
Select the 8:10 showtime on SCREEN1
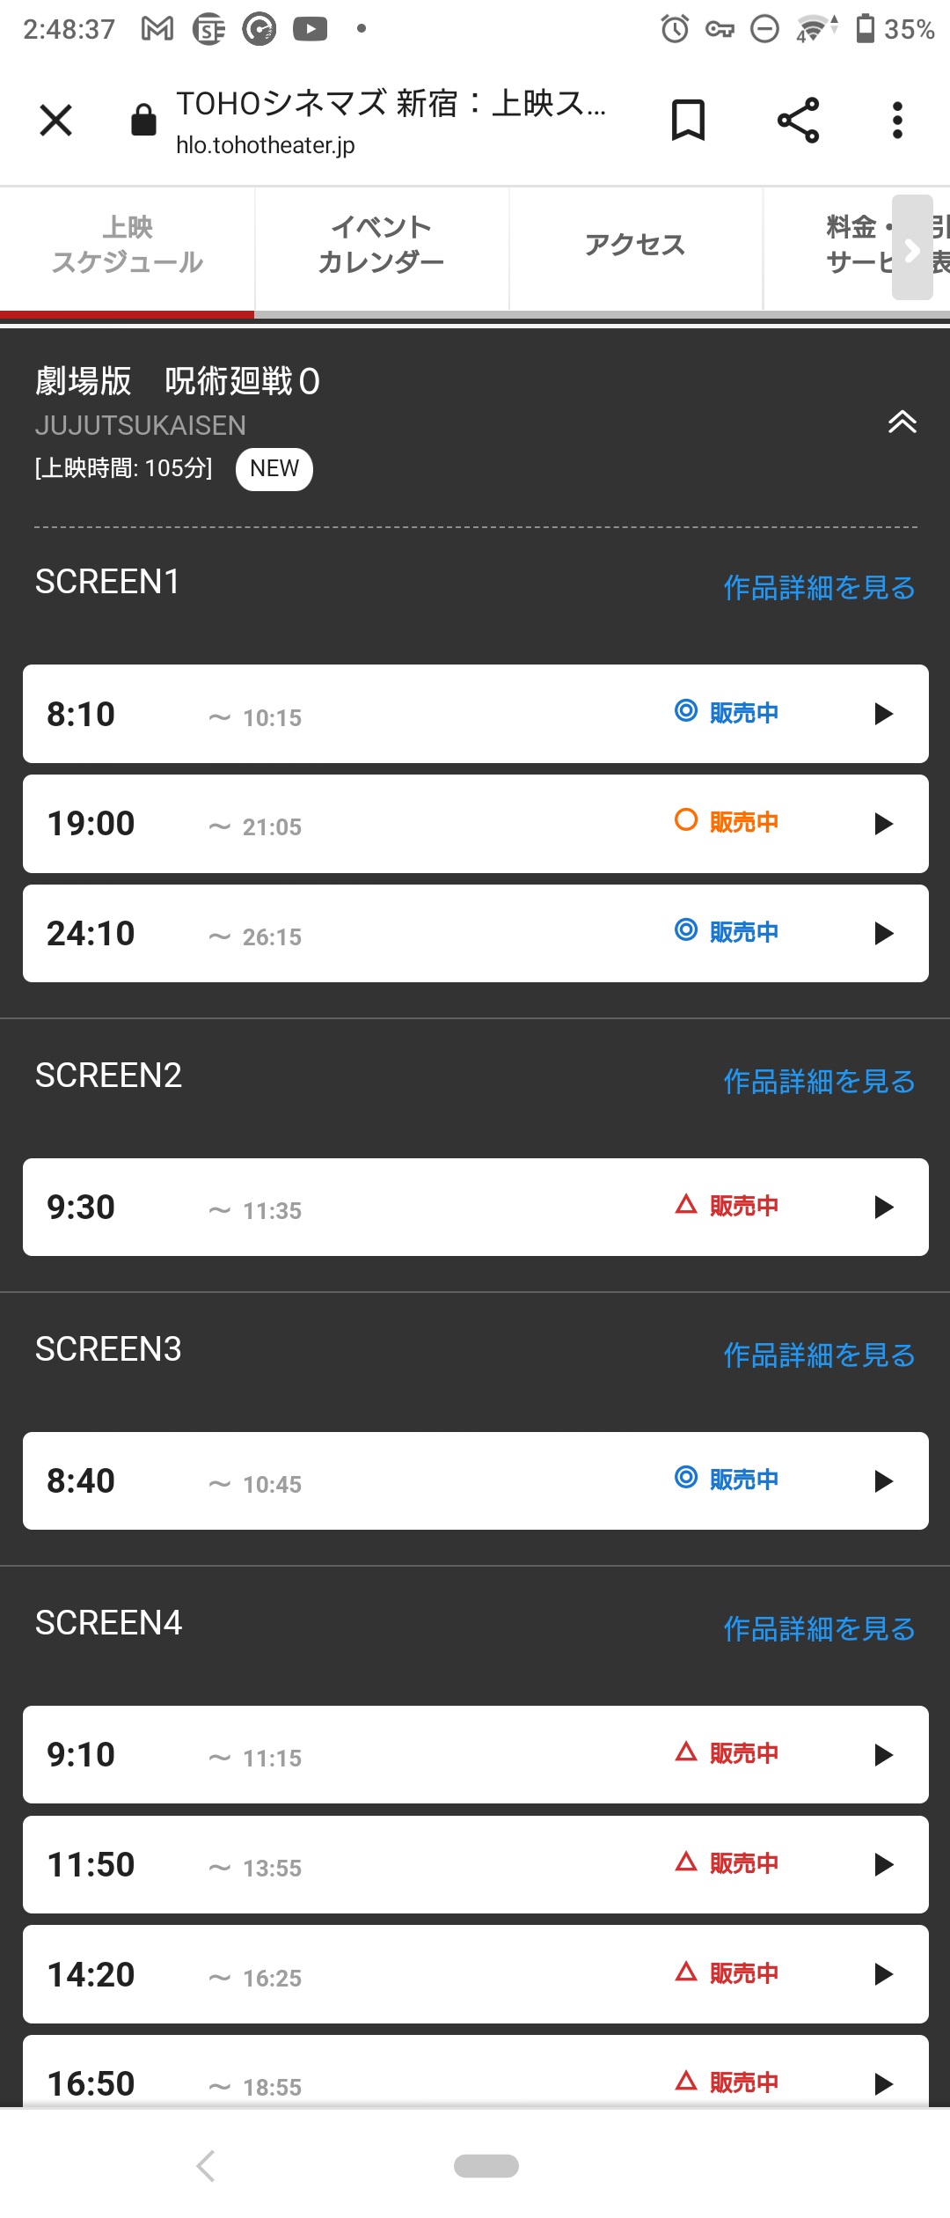click(476, 714)
